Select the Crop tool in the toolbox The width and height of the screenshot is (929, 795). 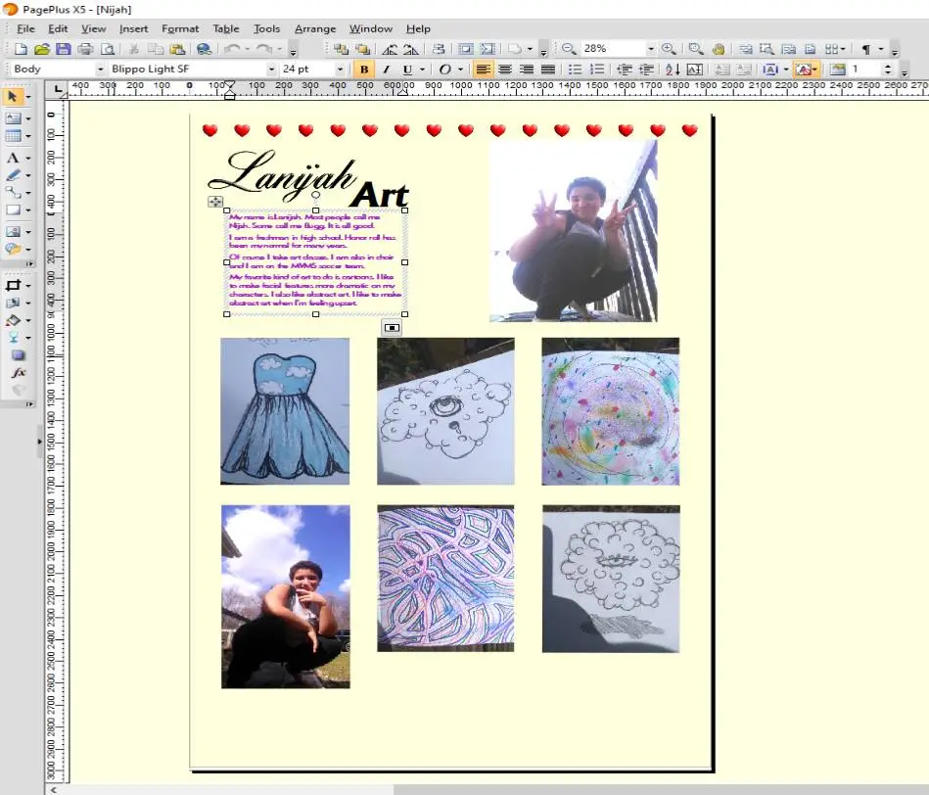coord(13,286)
